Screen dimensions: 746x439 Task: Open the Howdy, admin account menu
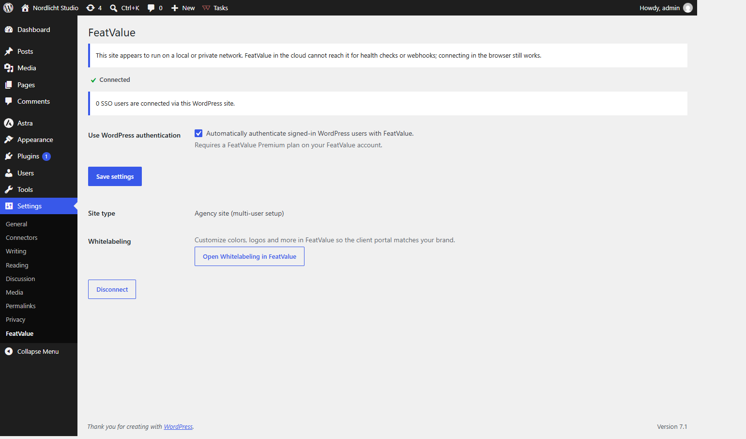pyautogui.click(x=666, y=8)
